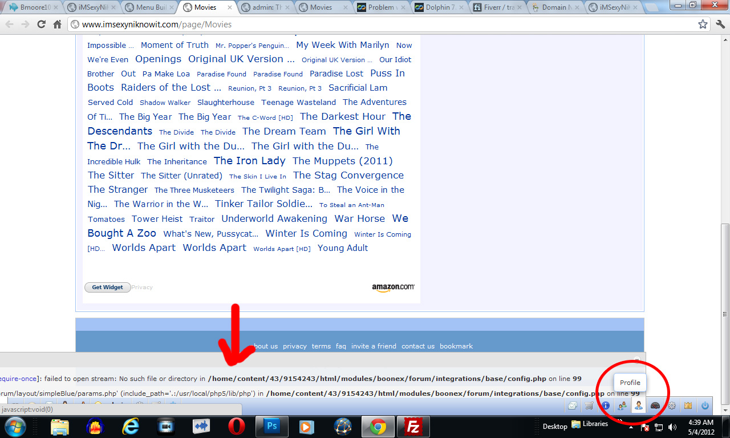Switch to the Domain N tab
This screenshot has width=730, height=438.
point(555,8)
